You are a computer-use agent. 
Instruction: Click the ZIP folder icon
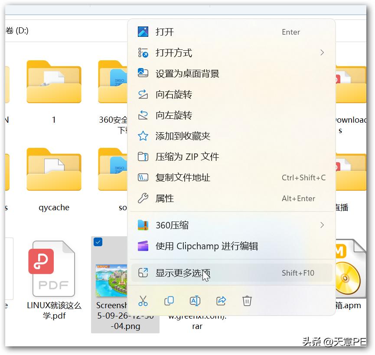click(x=143, y=157)
